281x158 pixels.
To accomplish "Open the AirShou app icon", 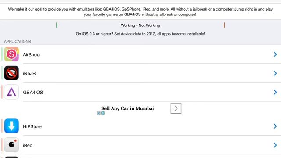I will pyautogui.click(x=11, y=54).
